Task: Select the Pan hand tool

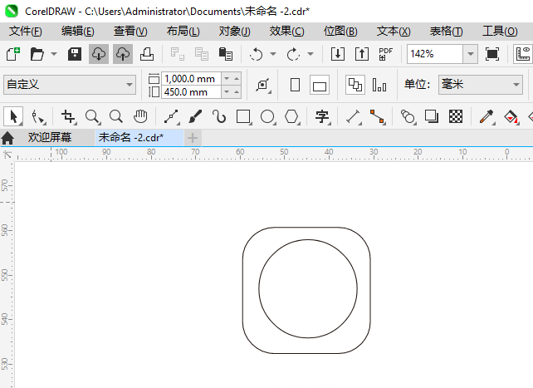Action: tap(140, 117)
